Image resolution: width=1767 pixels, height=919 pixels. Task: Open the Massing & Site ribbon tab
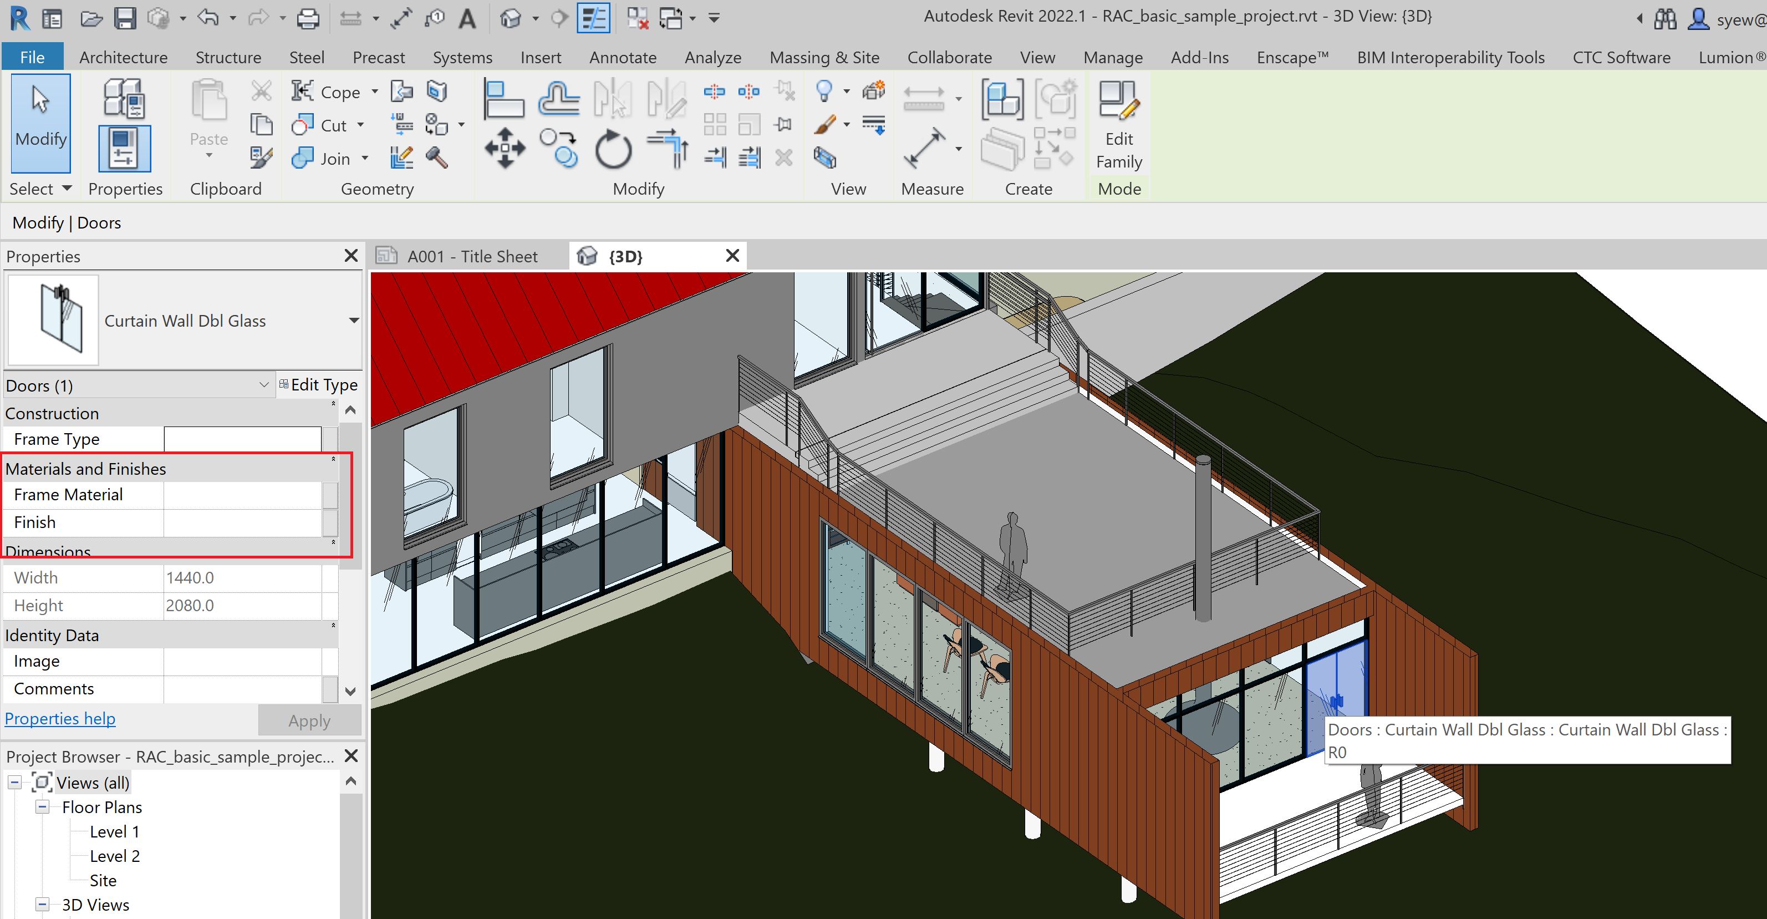pyautogui.click(x=824, y=57)
